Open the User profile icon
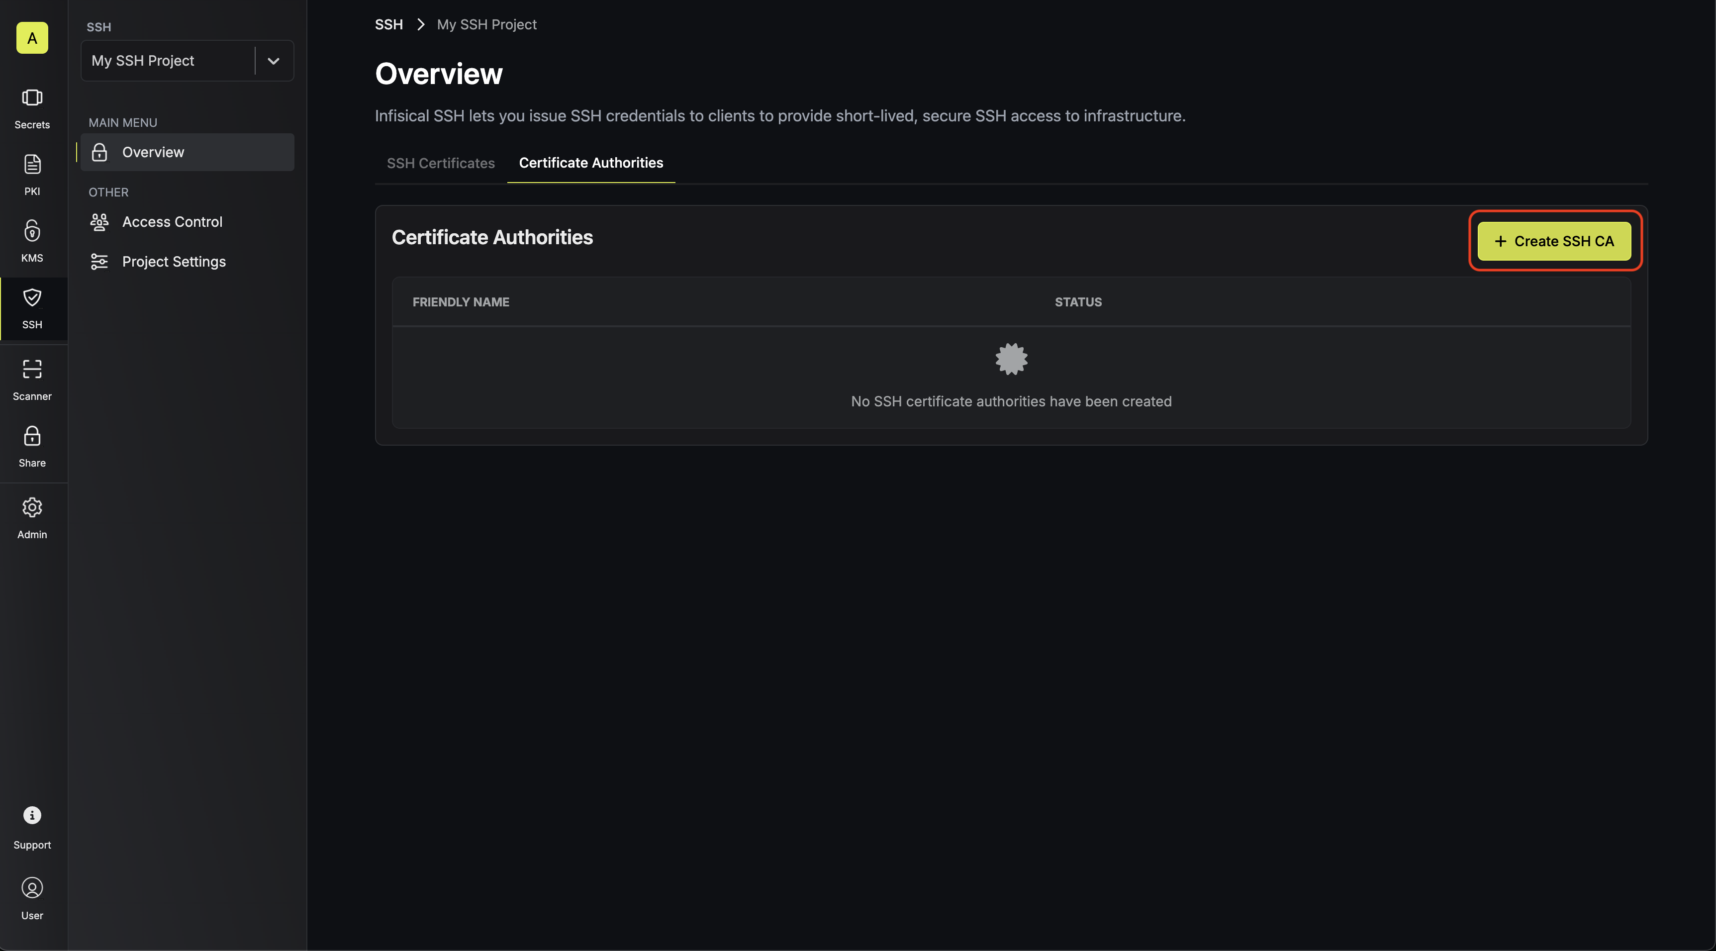The height and width of the screenshot is (951, 1716). (x=32, y=888)
